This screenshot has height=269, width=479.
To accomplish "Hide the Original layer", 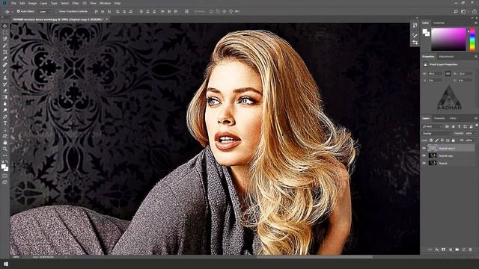I will click(x=424, y=163).
